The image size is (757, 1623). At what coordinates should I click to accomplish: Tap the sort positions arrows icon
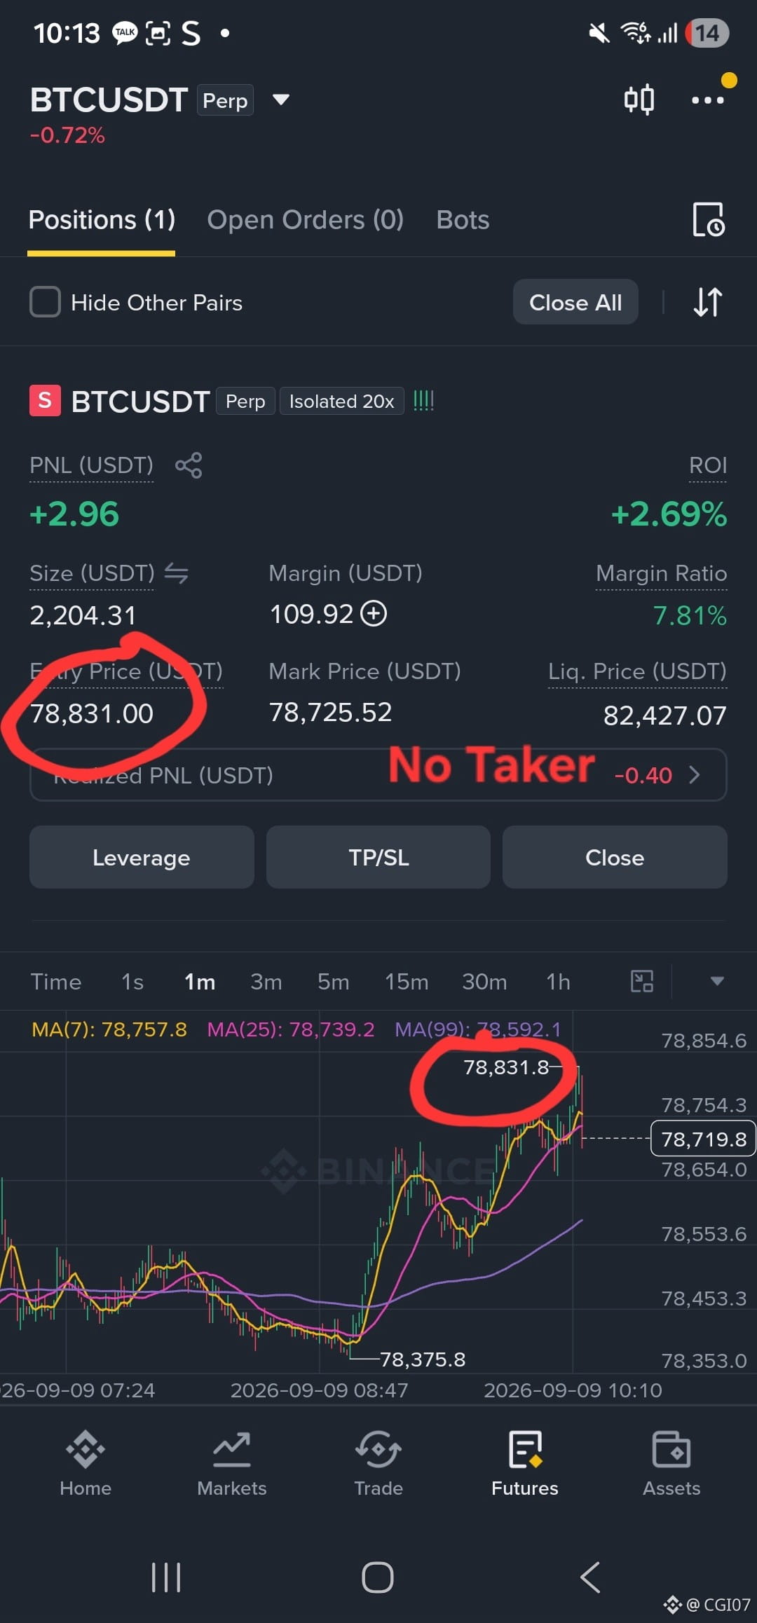708,302
